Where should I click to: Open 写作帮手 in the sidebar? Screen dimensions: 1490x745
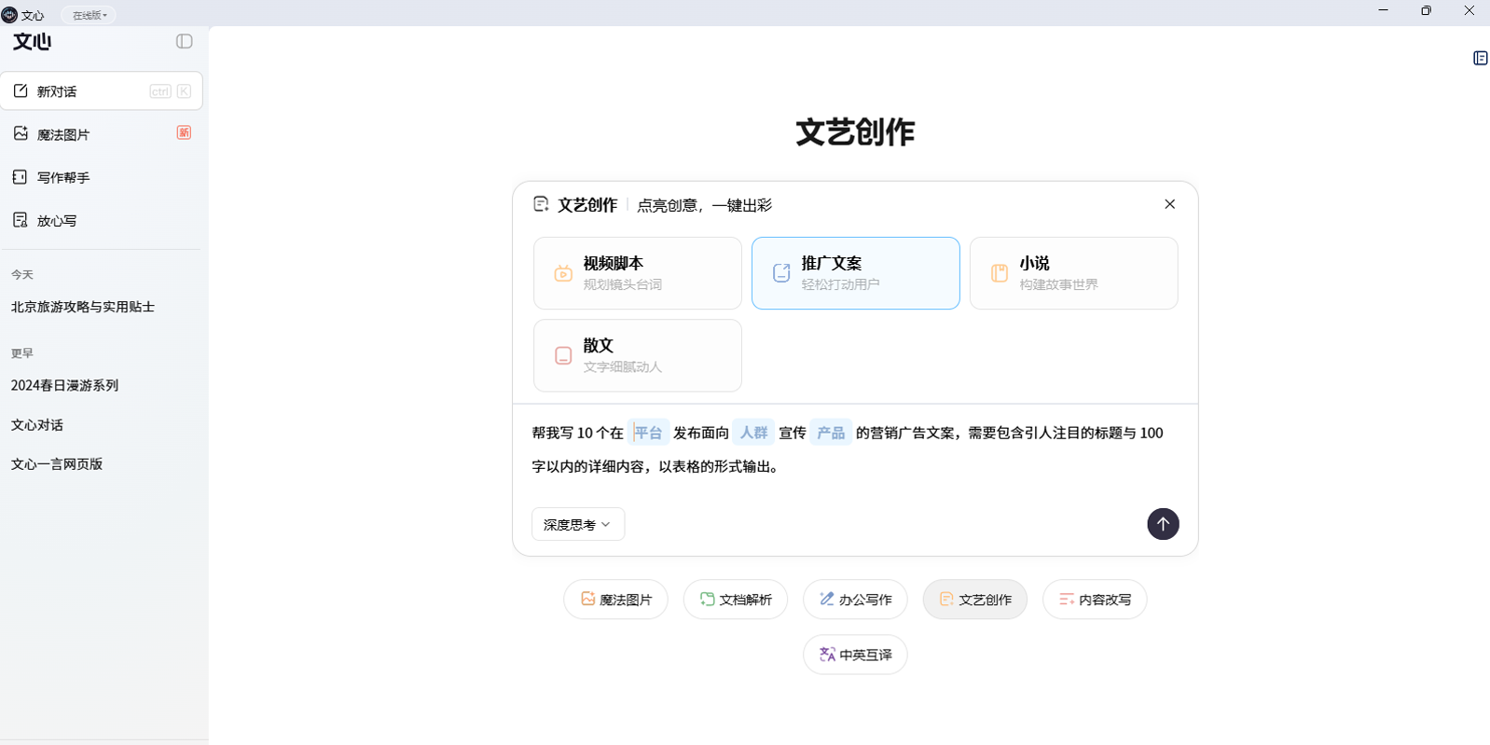pyautogui.click(x=63, y=177)
